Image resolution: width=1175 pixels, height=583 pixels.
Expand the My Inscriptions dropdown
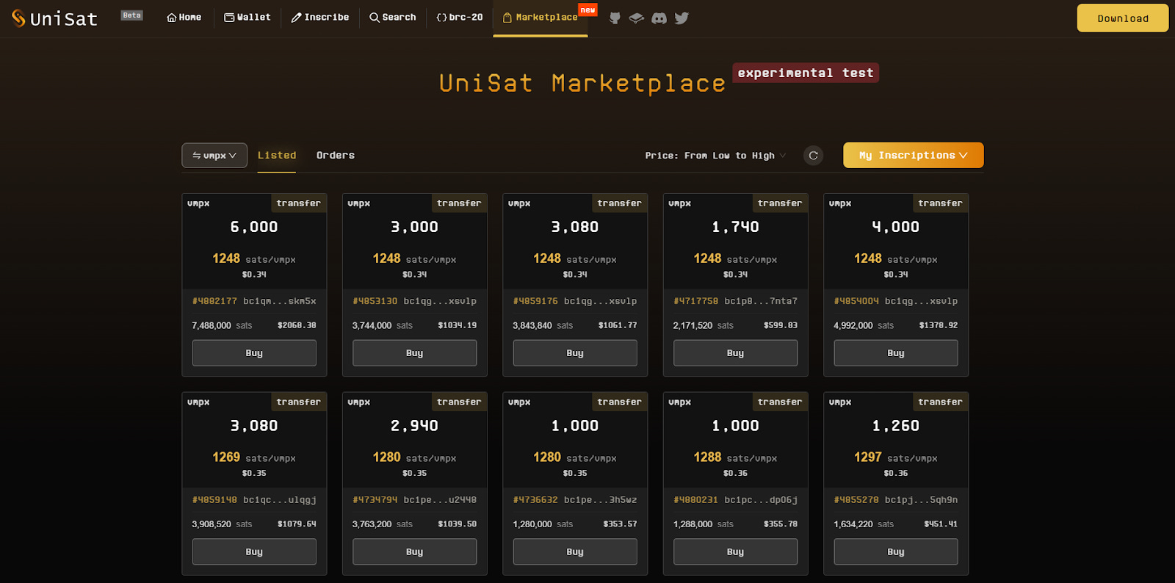[x=913, y=156]
